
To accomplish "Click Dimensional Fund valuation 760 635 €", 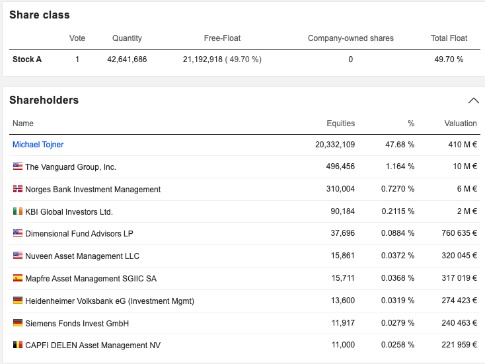I will tap(459, 233).
